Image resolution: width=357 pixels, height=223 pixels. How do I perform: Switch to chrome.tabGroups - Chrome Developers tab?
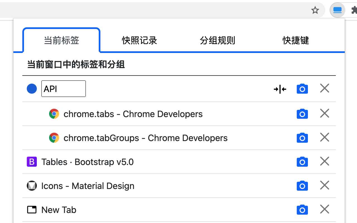[x=145, y=138]
